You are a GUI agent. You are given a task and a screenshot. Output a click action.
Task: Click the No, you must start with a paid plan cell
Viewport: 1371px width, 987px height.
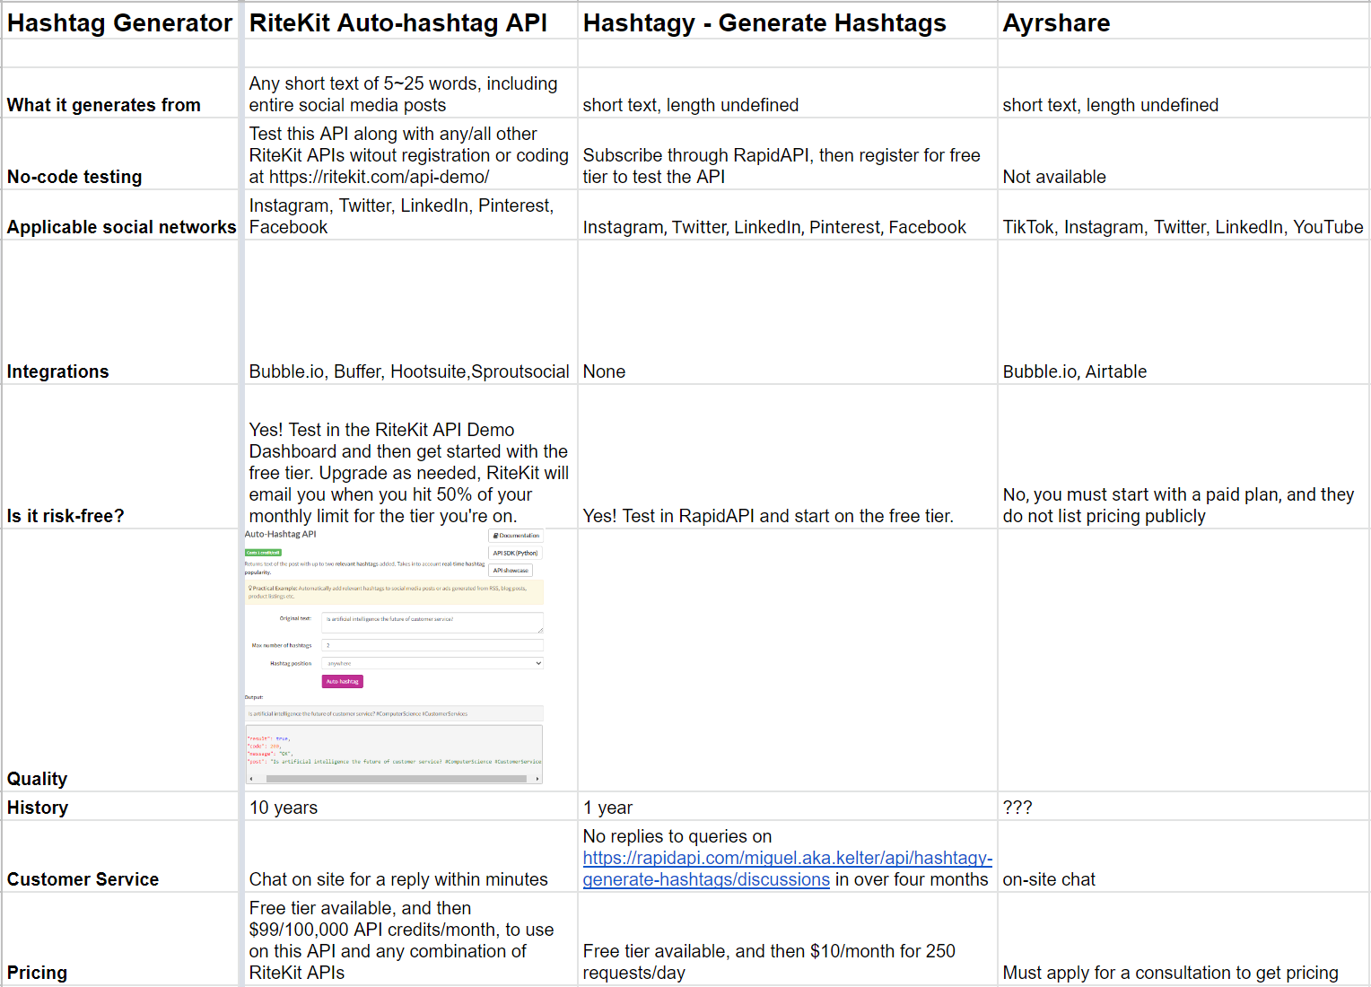(1183, 457)
